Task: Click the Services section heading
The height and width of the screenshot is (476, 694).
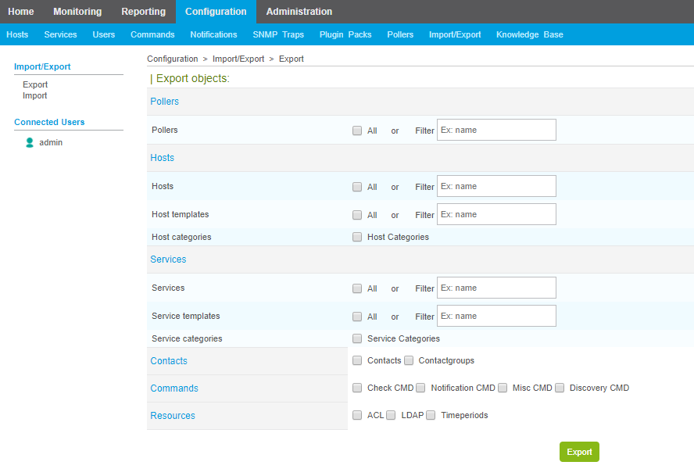Action: click(x=168, y=259)
